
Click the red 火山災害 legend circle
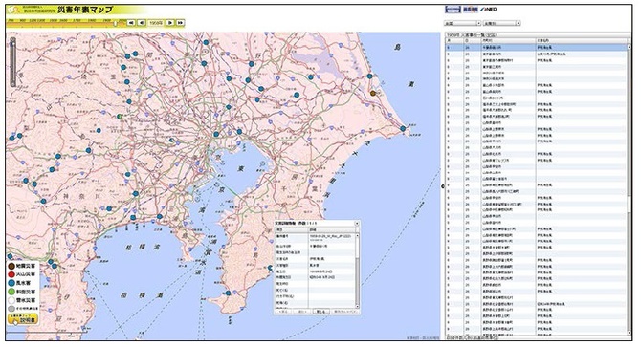(11, 274)
